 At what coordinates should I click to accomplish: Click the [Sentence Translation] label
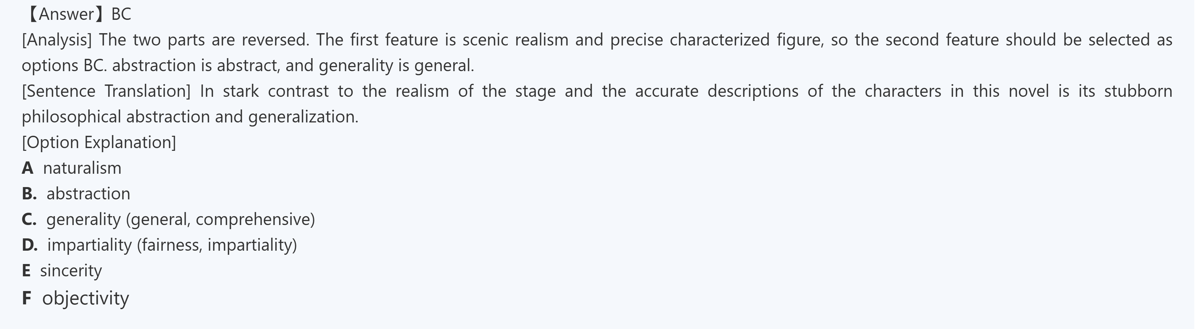[106, 91]
